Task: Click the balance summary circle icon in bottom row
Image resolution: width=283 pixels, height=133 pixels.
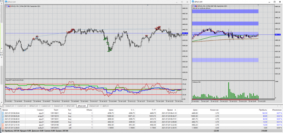Action: click(3, 131)
